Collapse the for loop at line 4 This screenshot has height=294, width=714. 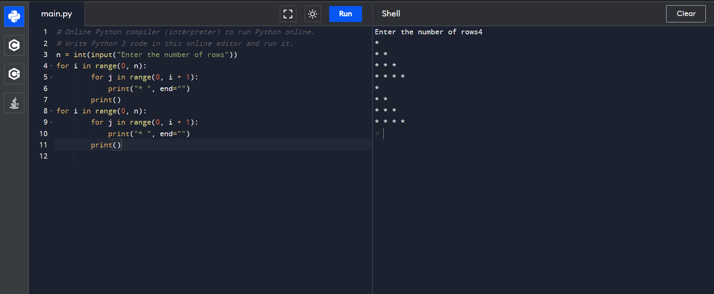coord(52,66)
